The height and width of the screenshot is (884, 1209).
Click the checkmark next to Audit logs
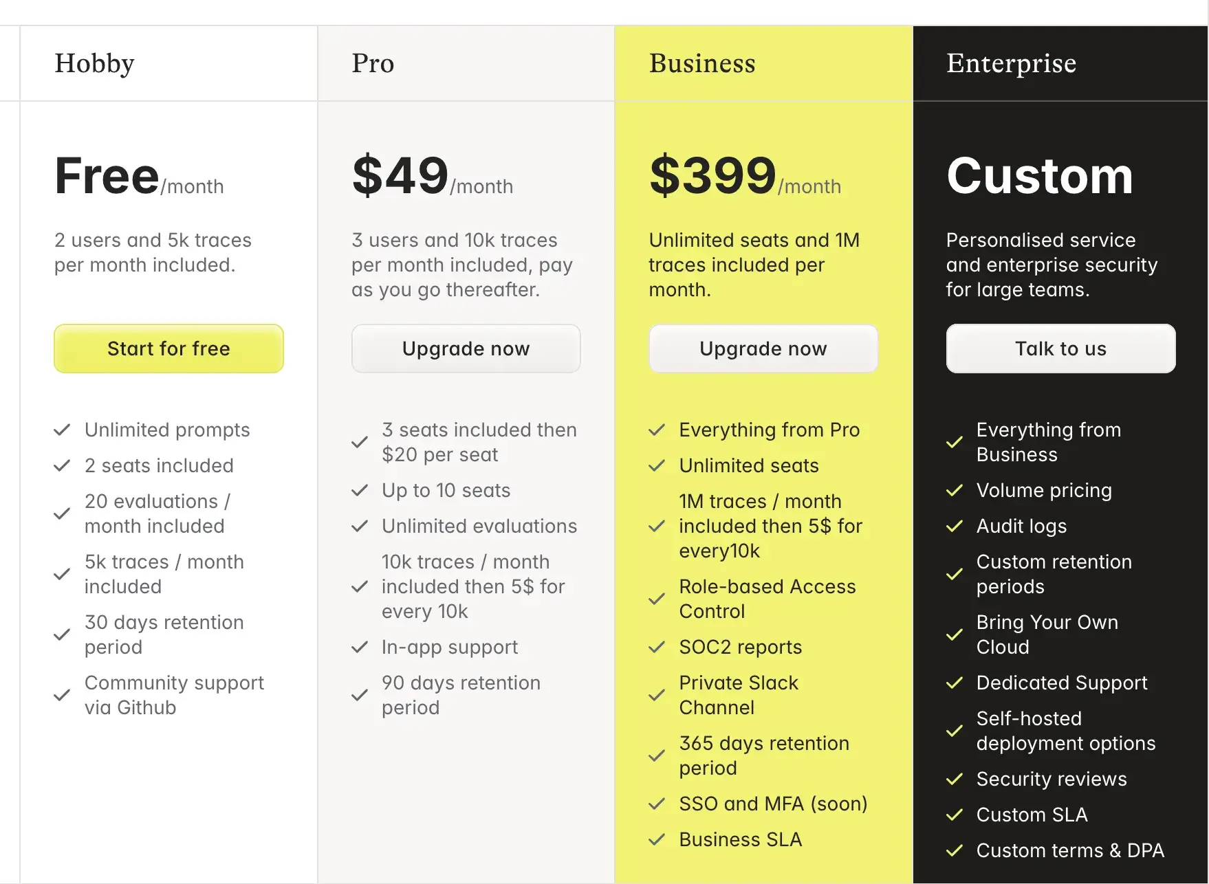tap(955, 527)
